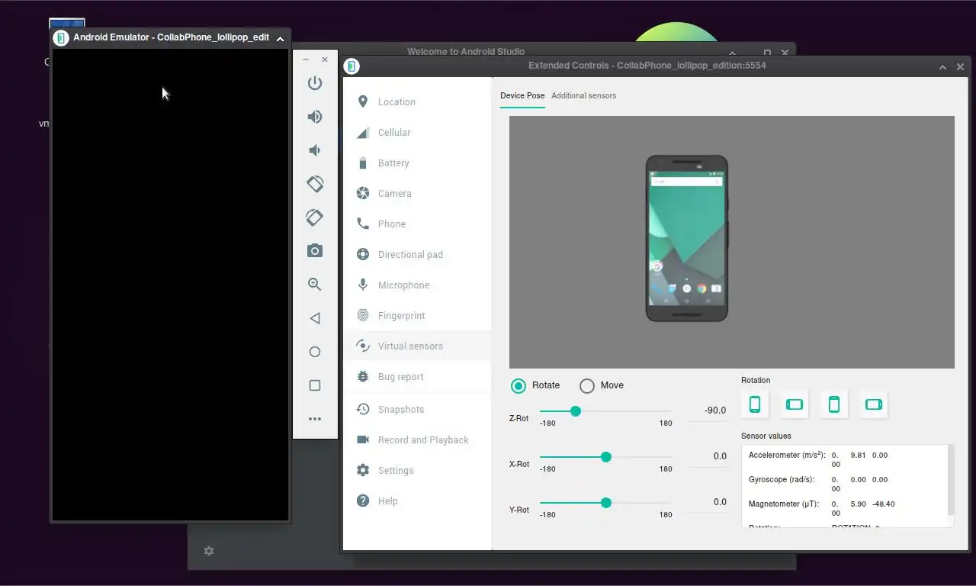Lower volume with the Volume Down icon
The height and width of the screenshot is (586, 976).
315,150
